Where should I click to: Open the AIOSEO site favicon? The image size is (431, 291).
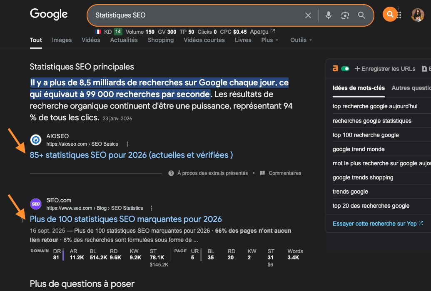pos(35,140)
